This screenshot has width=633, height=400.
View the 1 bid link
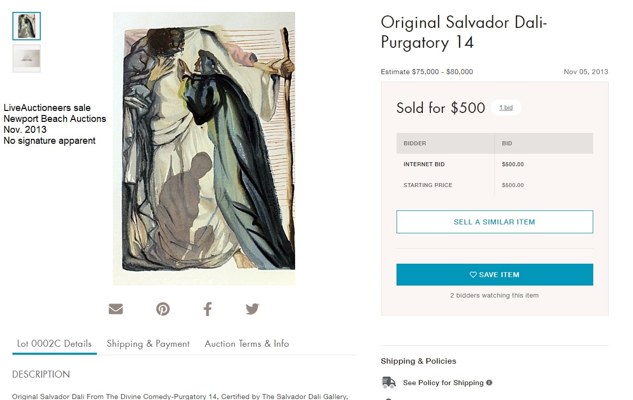[x=506, y=107]
